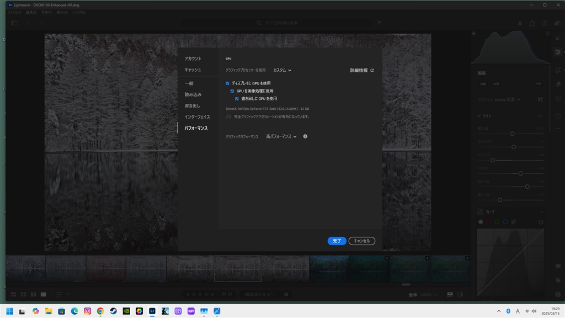The height and width of the screenshot is (318, 565).
Task: Click the info icon beside 高パフォーマンス
Action: coord(305,136)
